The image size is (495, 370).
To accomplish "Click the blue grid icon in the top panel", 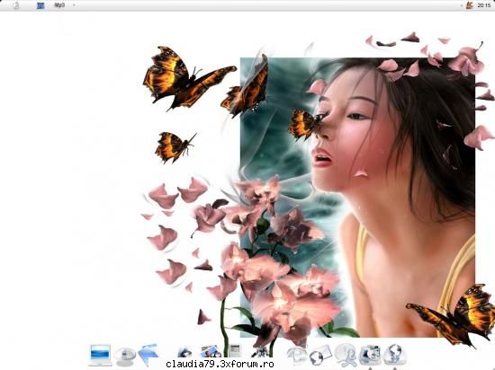I will (40, 5).
